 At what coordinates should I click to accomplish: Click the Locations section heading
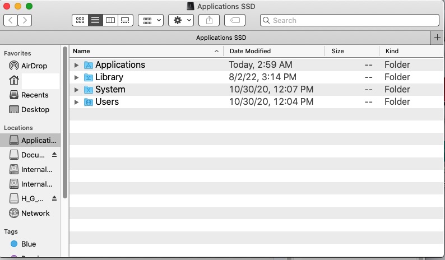(18, 128)
